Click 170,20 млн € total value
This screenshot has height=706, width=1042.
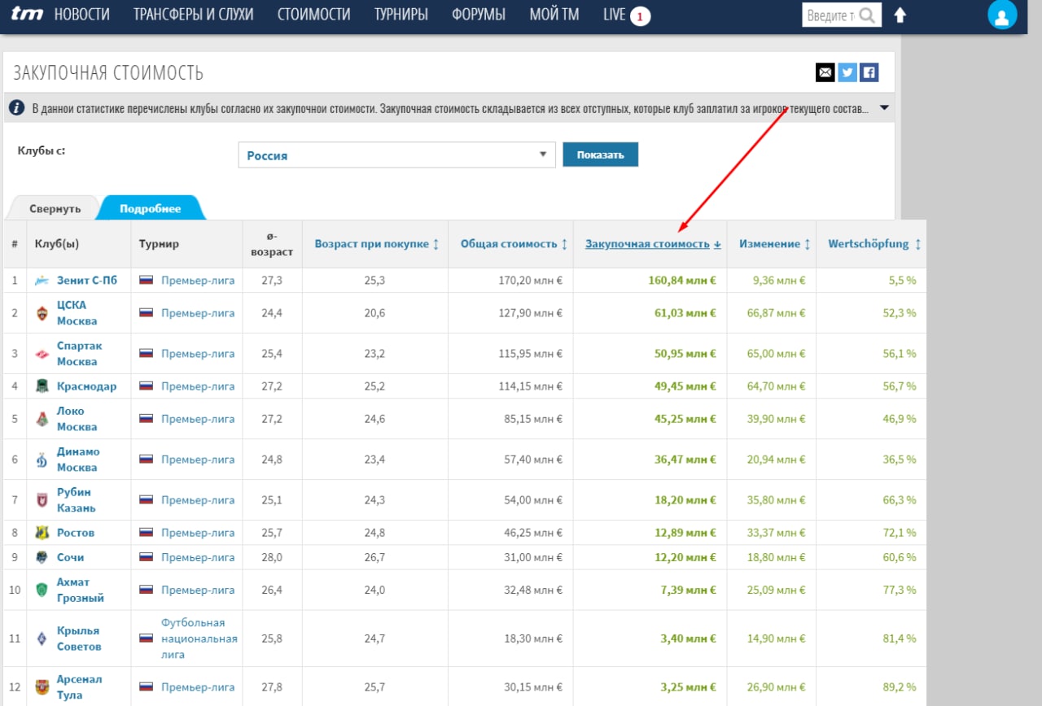pyautogui.click(x=530, y=281)
